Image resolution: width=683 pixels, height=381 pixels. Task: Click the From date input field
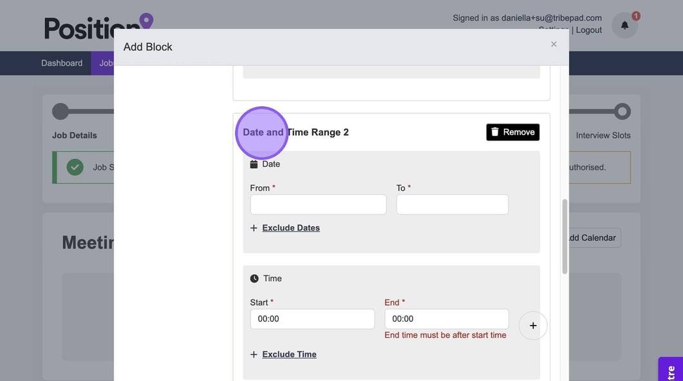point(318,205)
